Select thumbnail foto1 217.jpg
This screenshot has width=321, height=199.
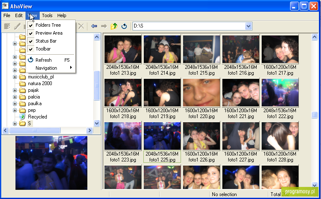click(280, 49)
